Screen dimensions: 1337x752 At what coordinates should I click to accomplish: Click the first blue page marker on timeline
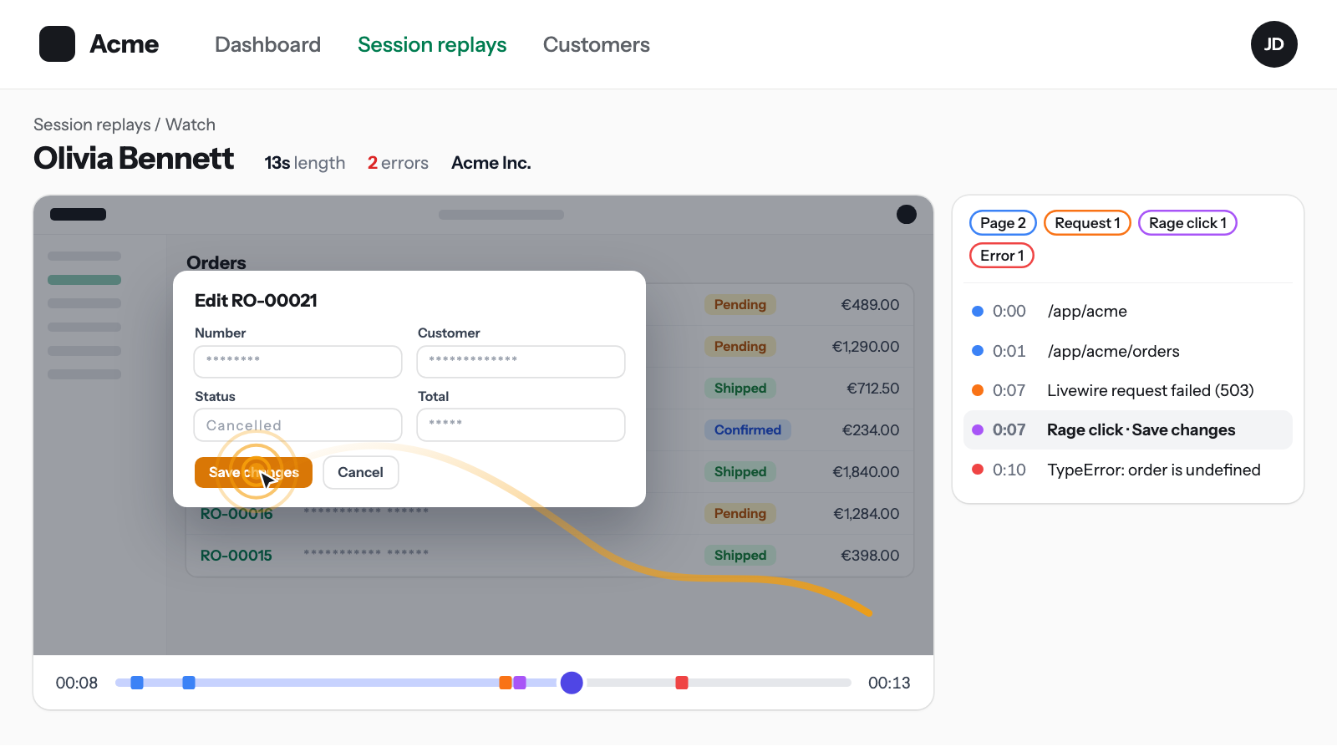[137, 683]
